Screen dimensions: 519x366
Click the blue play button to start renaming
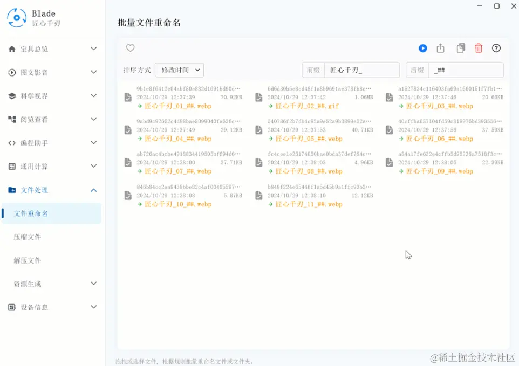coord(422,49)
